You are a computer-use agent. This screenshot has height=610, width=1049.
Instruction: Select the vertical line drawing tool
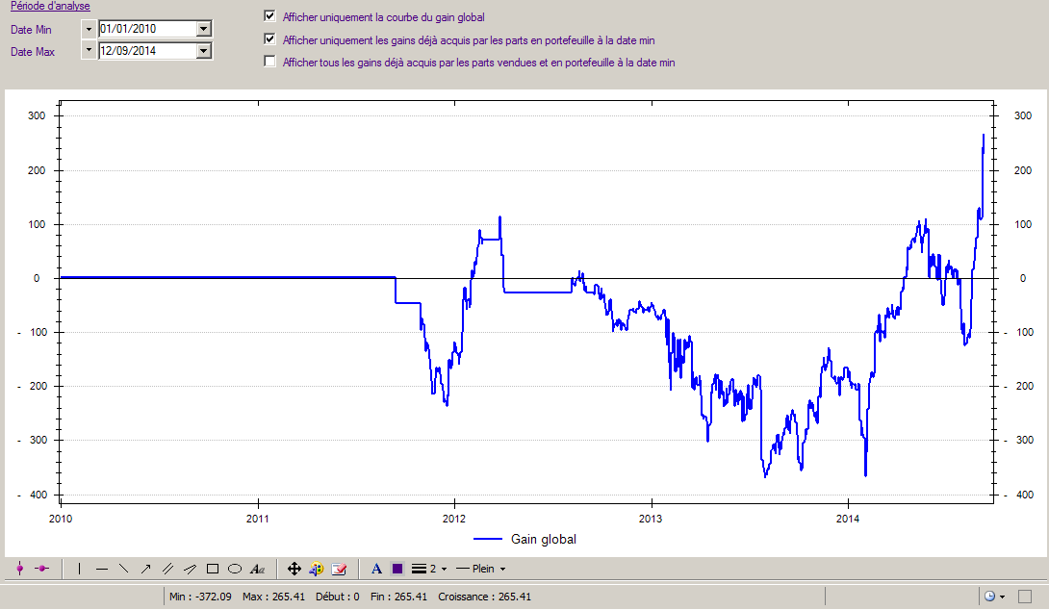80,569
